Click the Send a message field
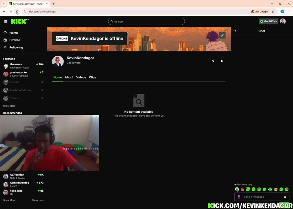 point(262,197)
